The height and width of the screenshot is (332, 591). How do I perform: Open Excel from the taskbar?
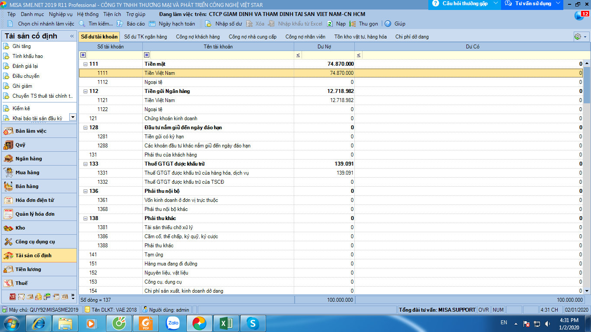226,323
